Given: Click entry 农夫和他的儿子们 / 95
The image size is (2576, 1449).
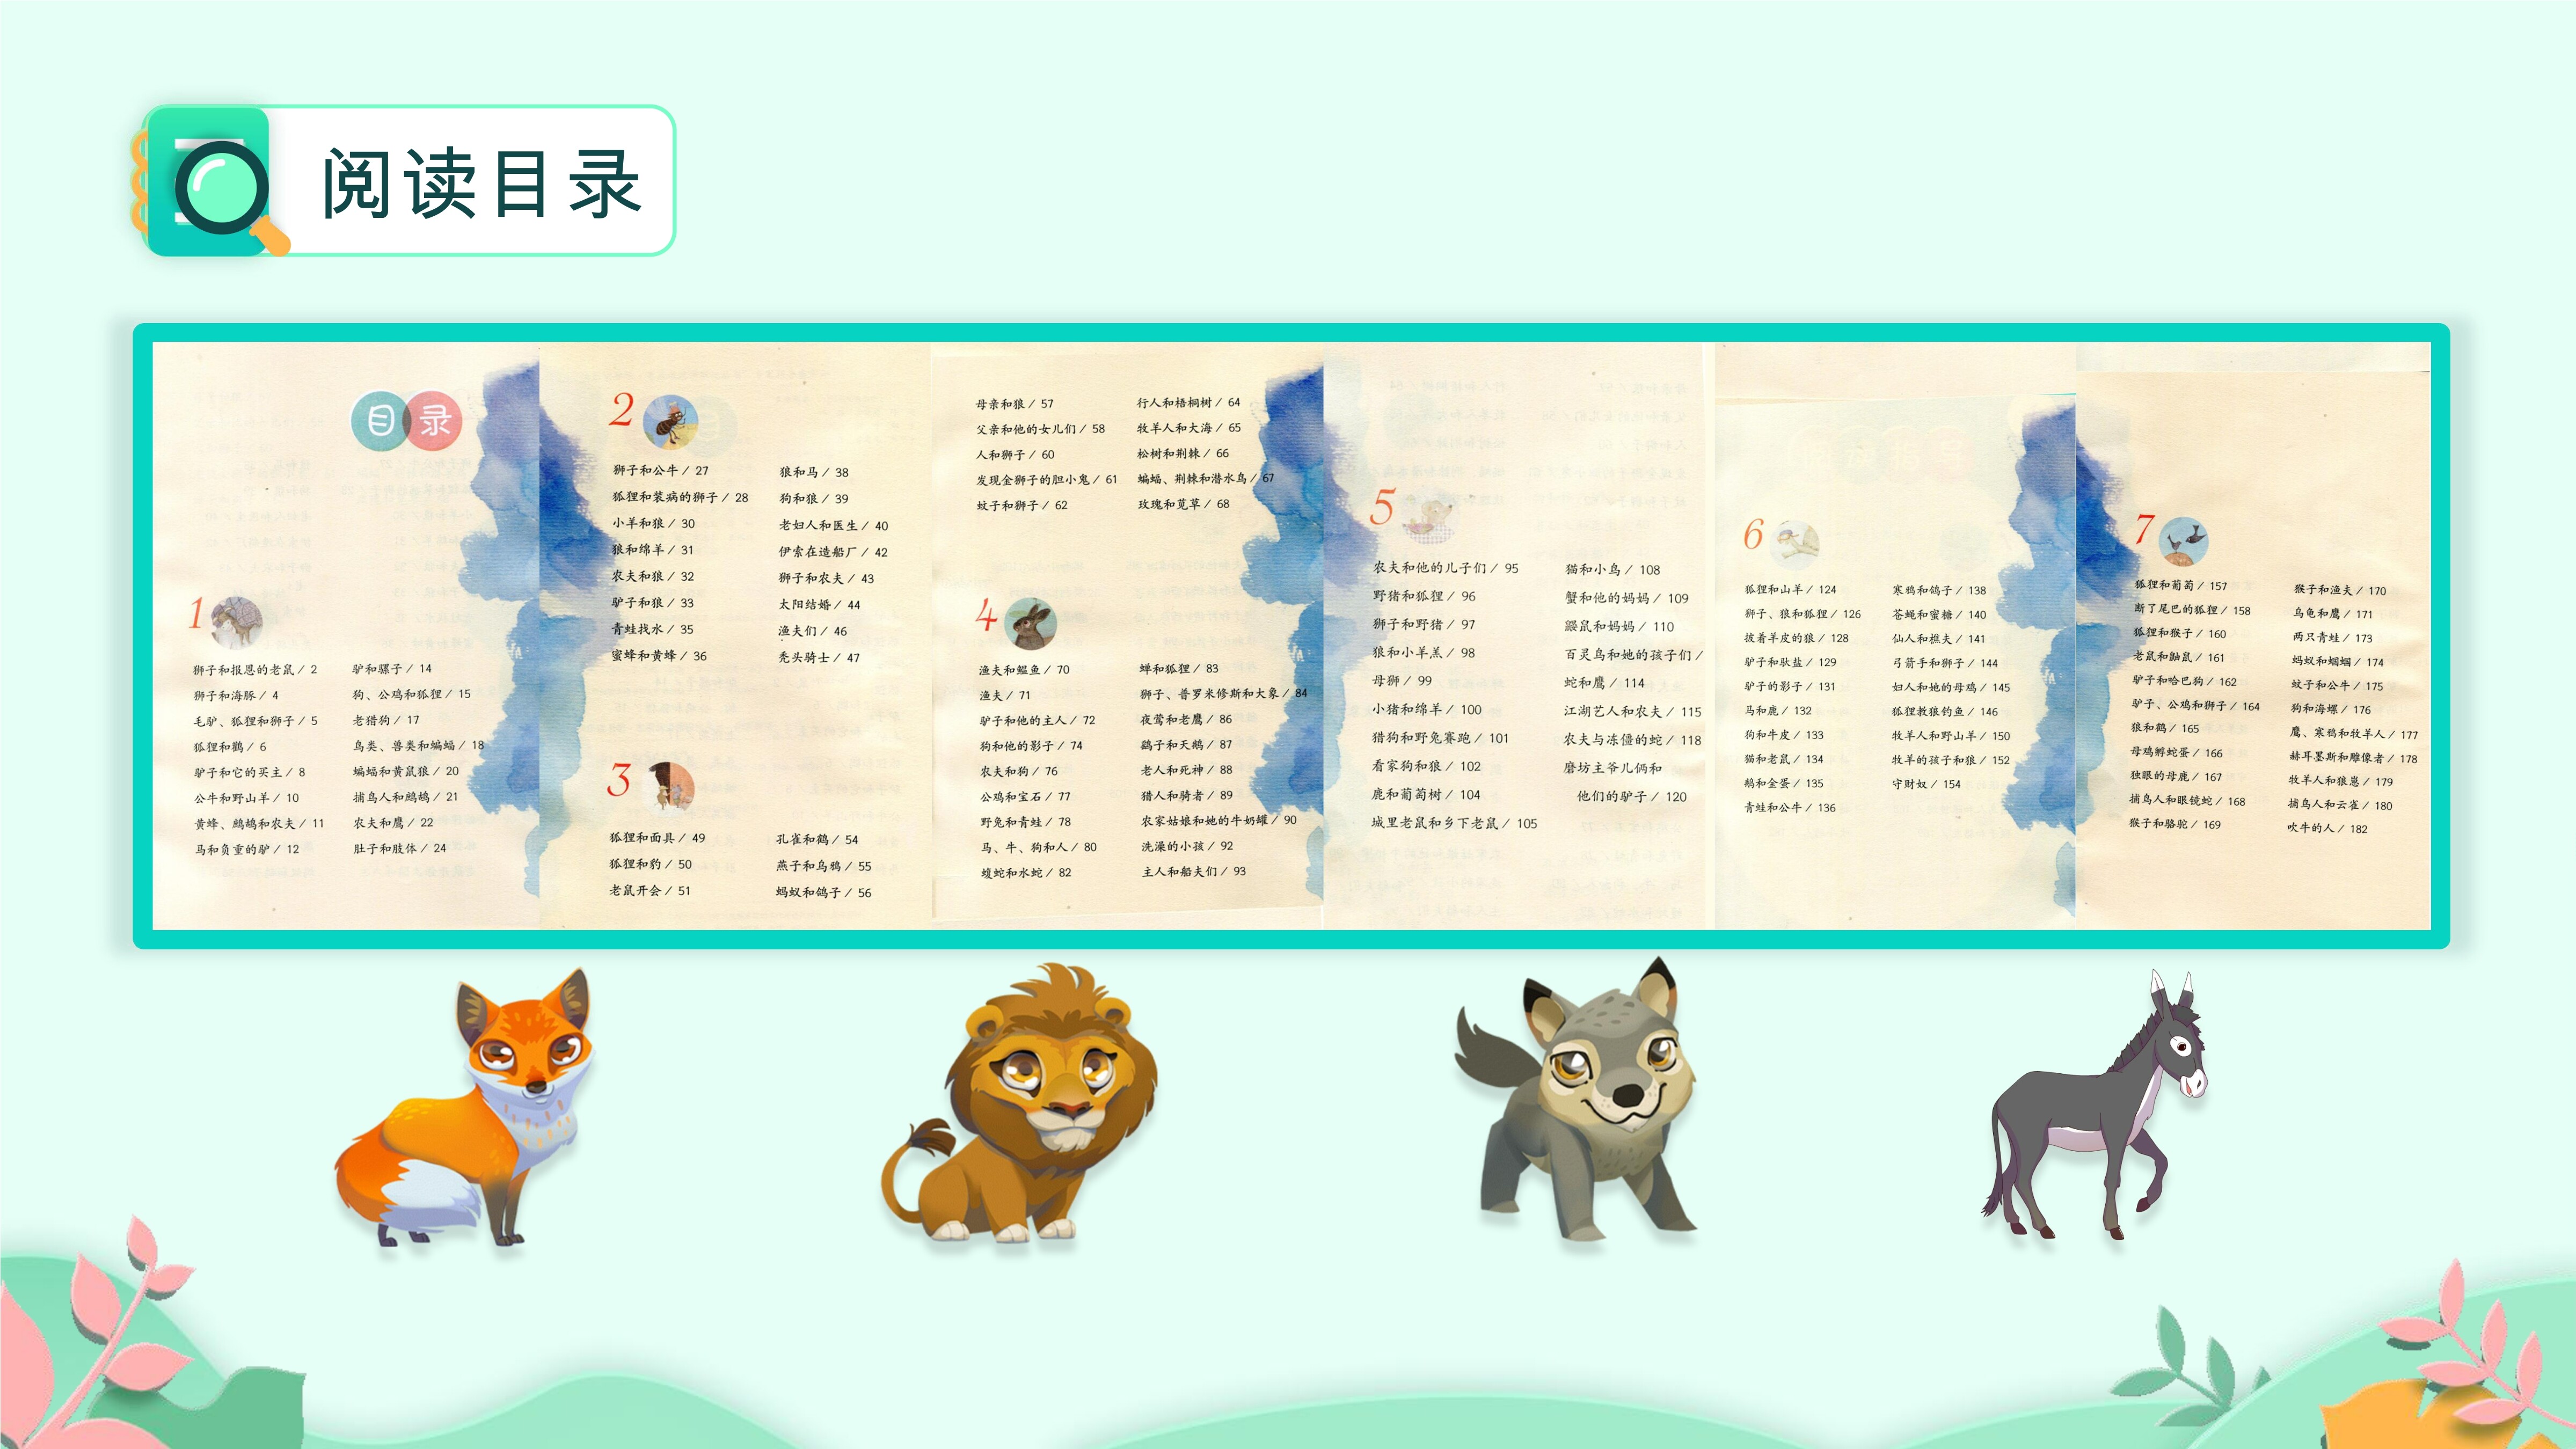Looking at the screenshot, I should point(1445,568).
